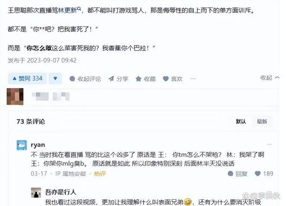Collapse comments via 收起评论 bubble icon
286x206 pixels.
click(72, 79)
